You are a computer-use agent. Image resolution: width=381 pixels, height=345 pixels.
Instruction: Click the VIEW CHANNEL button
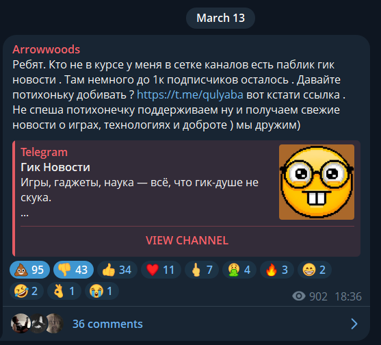187,240
